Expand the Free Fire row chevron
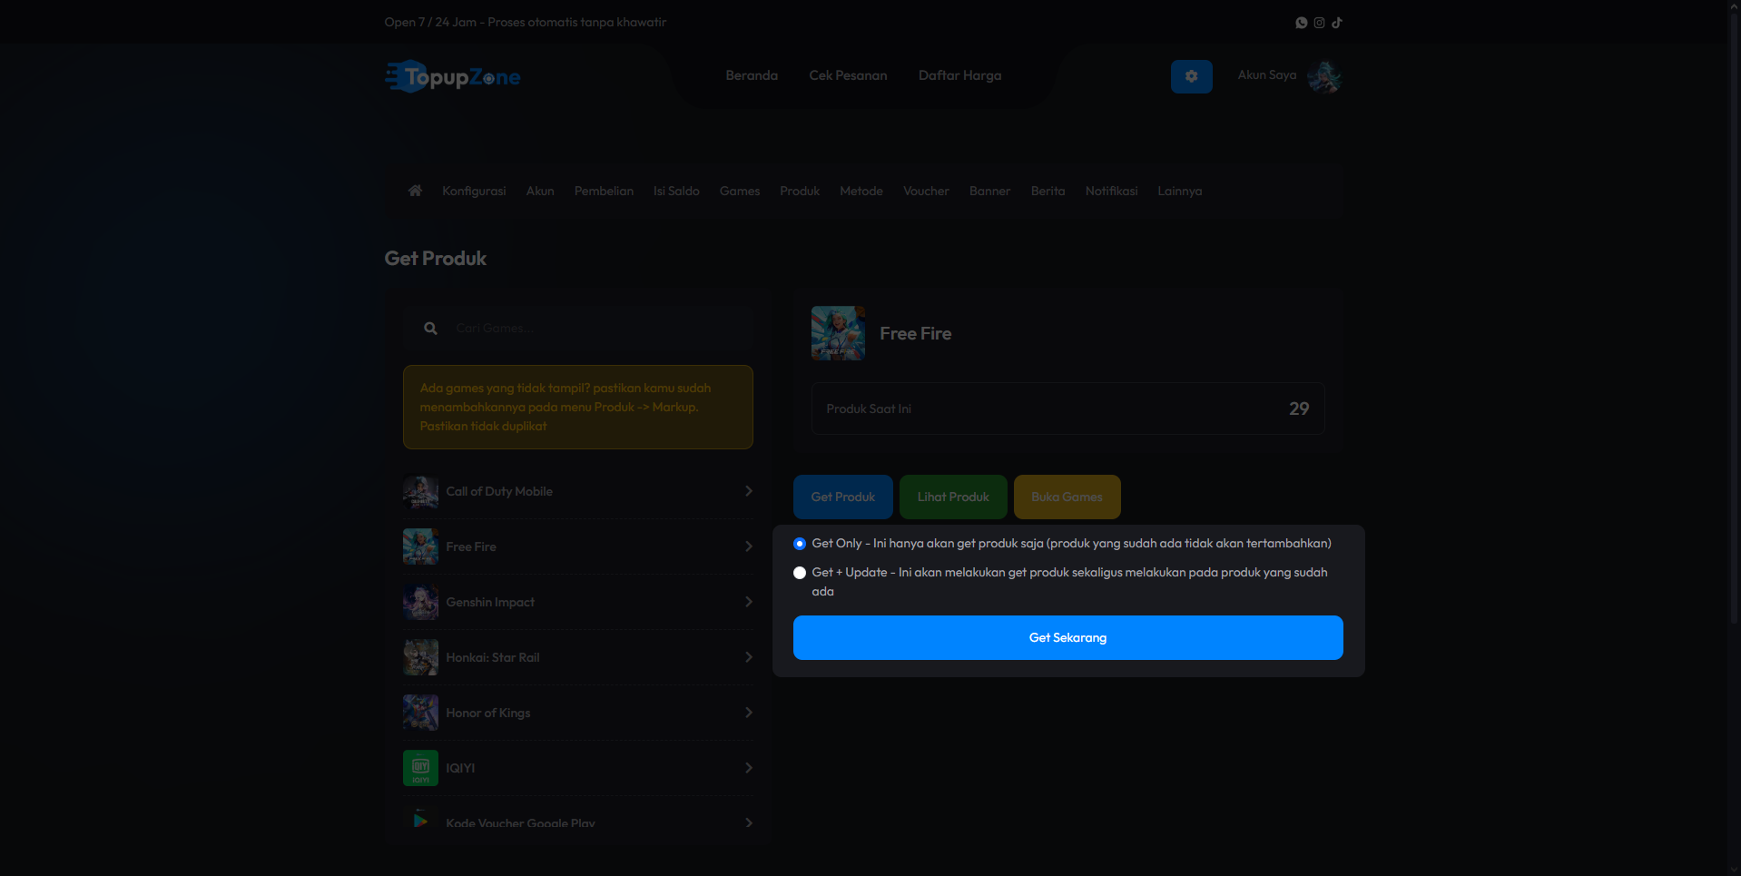The width and height of the screenshot is (1741, 876). click(749, 546)
